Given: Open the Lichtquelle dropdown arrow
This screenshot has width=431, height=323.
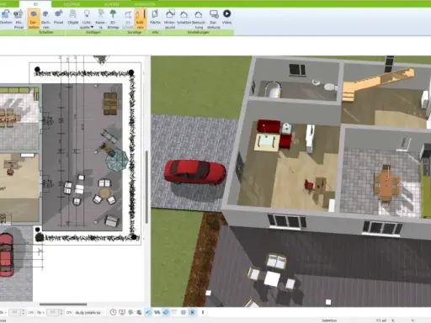Looking at the screenshot, I should (x=92, y=27).
